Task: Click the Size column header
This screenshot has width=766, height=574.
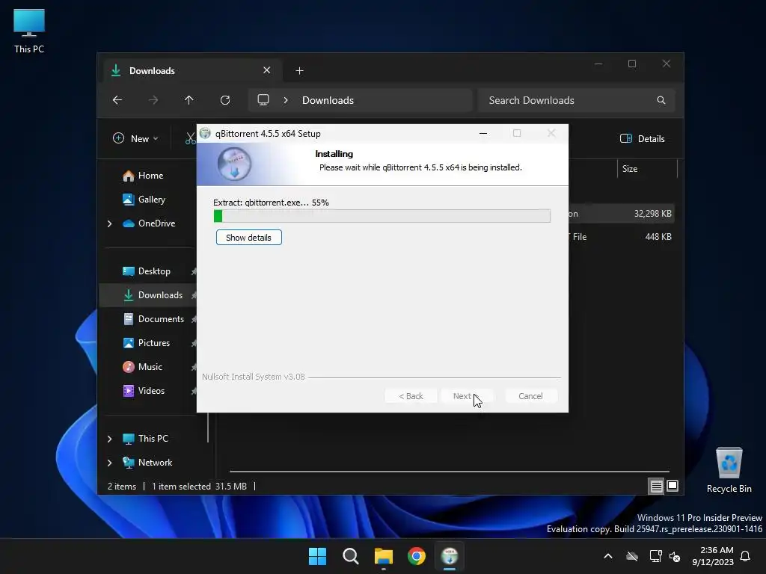Action: [x=647, y=169]
